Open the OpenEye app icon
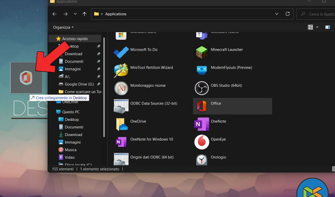Viewport: 335px width, 197px height. pyautogui.click(x=202, y=142)
